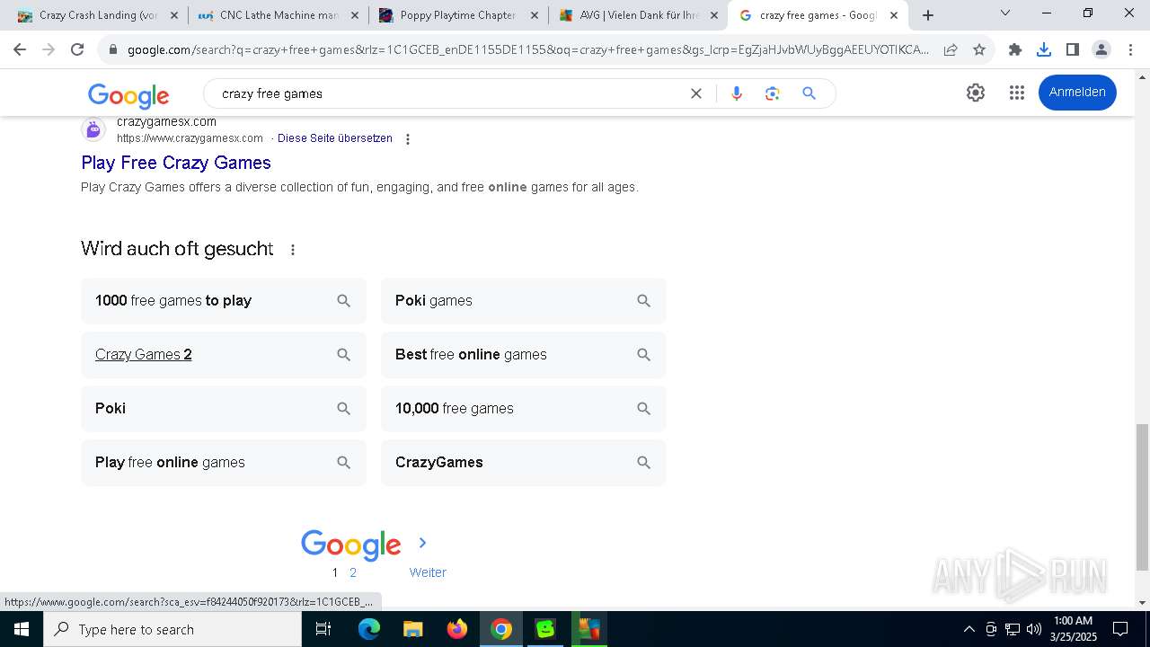The height and width of the screenshot is (647, 1150).
Task: Open the Chrome profile avatar
Action: point(1101,49)
